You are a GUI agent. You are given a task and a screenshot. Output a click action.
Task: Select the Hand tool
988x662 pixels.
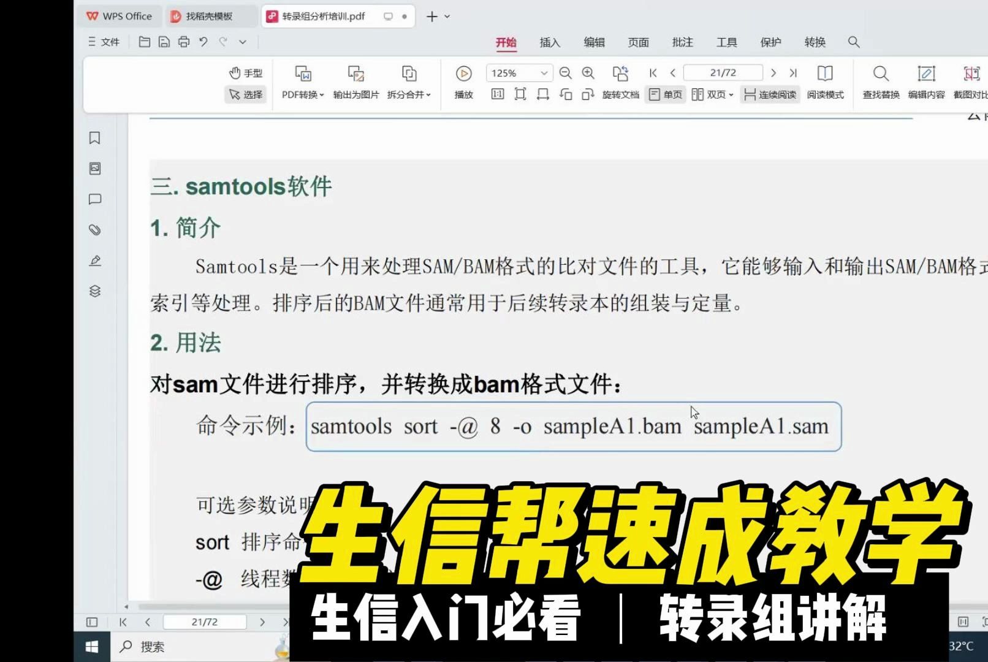[x=245, y=73]
